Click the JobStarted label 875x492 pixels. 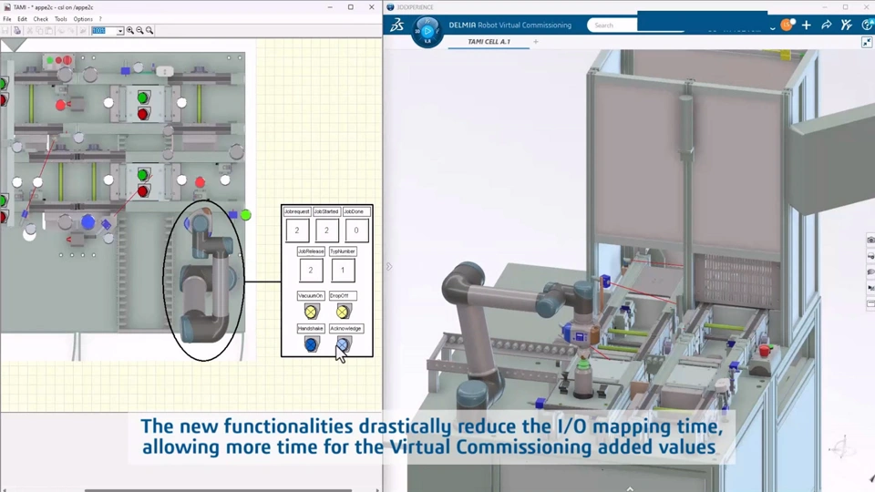coord(326,211)
